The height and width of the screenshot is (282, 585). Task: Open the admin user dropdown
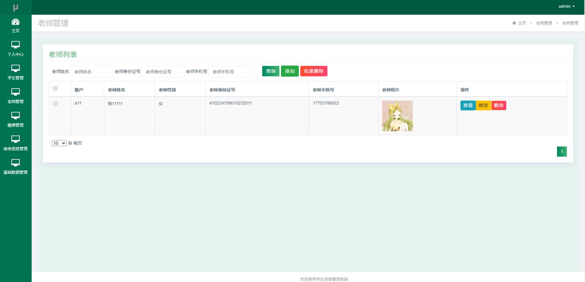tap(566, 7)
